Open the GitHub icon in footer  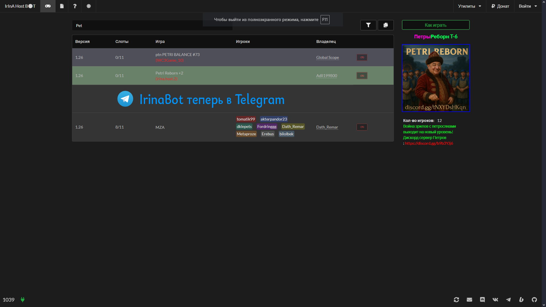click(x=534, y=300)
